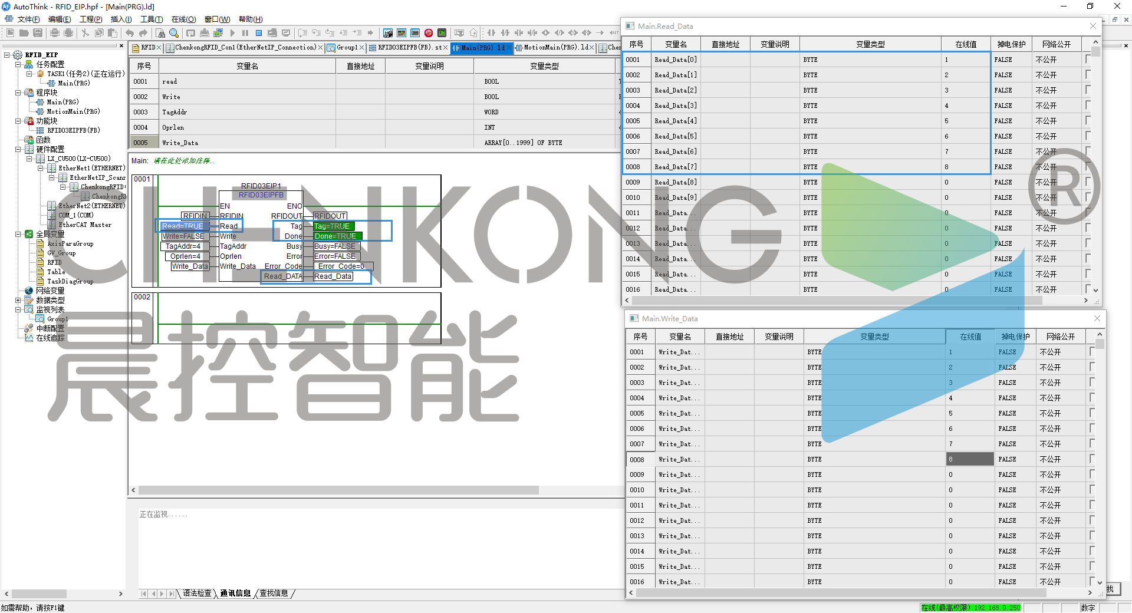Viewport: 1132px width, 613px height.
Task: Collapse the 任务配置 tree node
Action: pyautogui.click(x=18, y=64)
